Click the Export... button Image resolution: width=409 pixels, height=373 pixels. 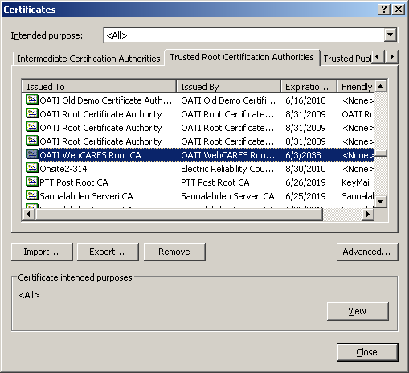click(x=108, y=252)
